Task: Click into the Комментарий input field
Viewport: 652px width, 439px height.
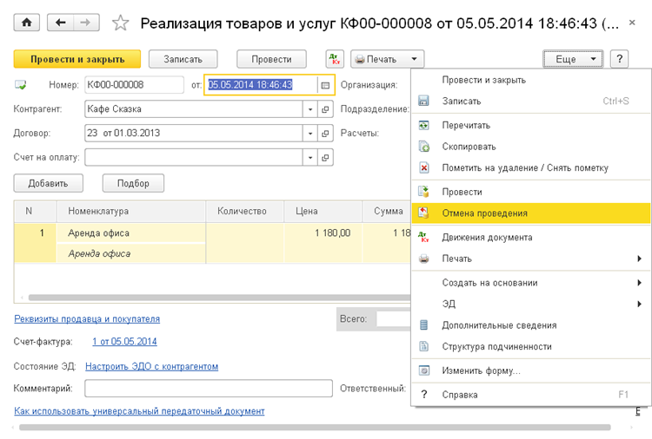Action: point(209,389)
